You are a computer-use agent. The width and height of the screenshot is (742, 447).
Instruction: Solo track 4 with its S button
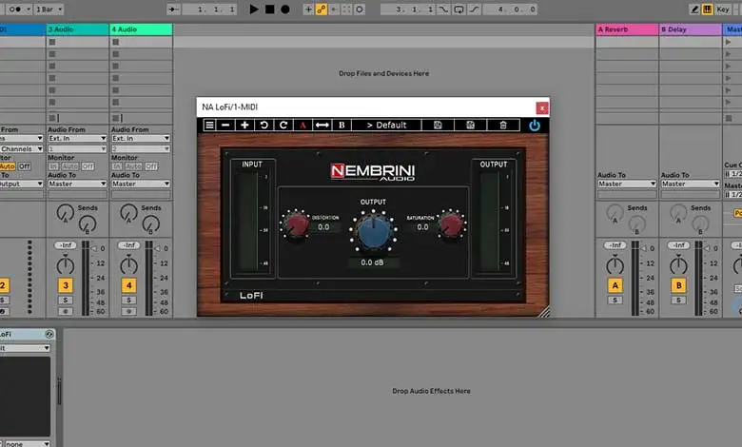(x=128, y=301)
